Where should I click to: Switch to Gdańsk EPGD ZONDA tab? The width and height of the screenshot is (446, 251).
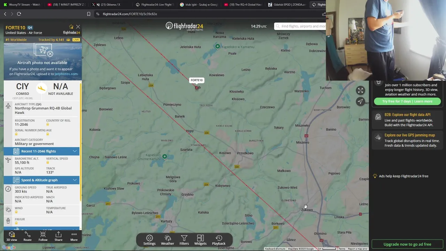click(x=287, y=5)
